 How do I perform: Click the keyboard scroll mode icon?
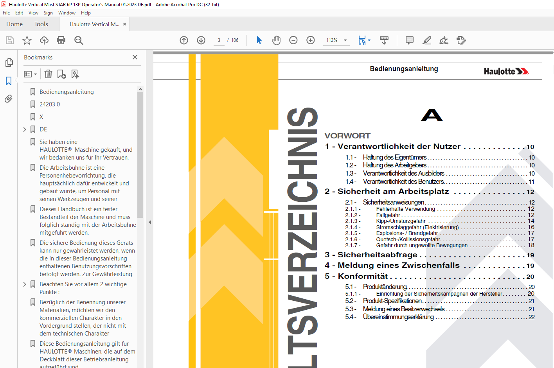[384, 40]
